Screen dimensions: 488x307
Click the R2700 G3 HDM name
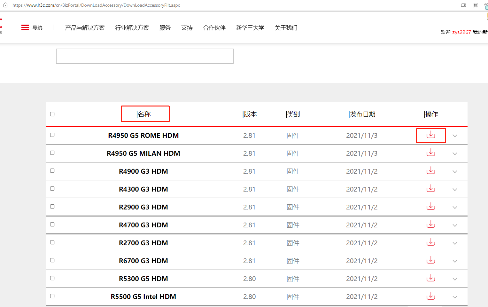tap(143, 243)
